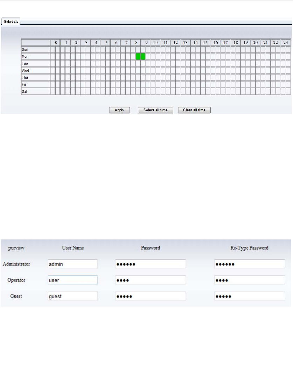Click the Administrator row label
This screenshot has height=391, width=293.
[16, 264]
